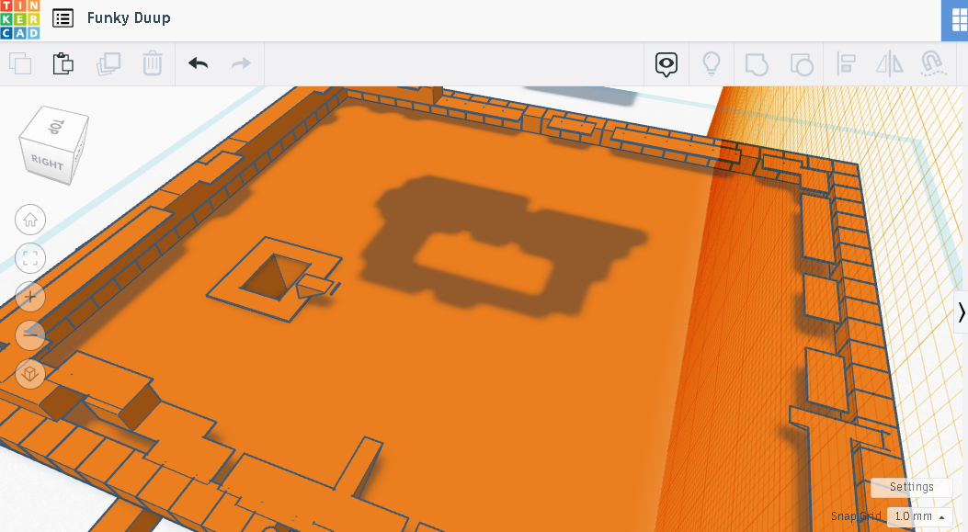Return to Home view using the house button
This screenshot has height=532, width=968.
(x=29, y=220)
